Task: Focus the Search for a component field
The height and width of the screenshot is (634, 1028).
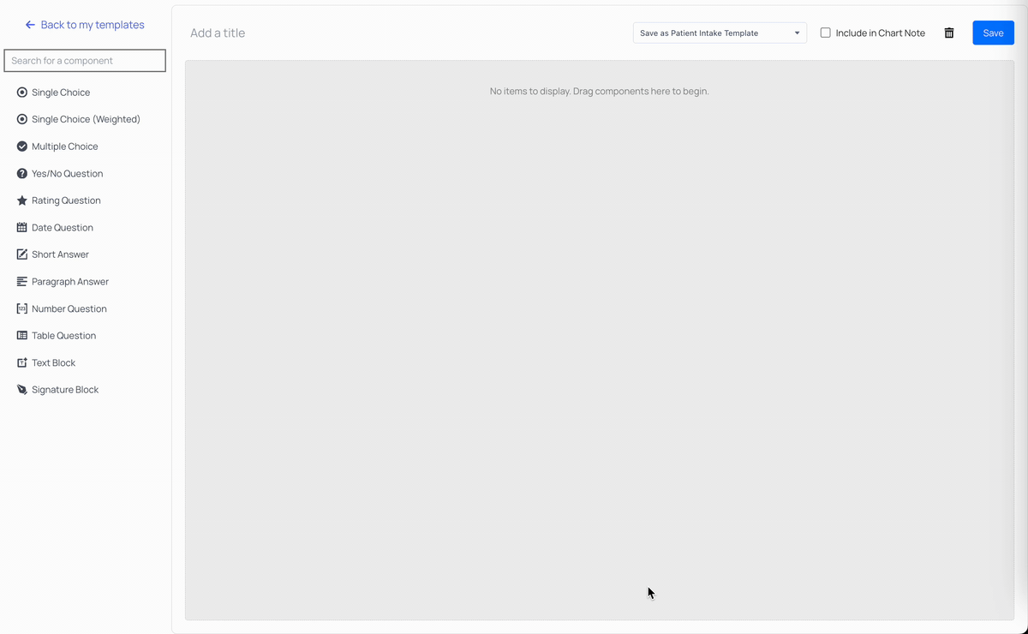Action: click(x=85, y=61)
